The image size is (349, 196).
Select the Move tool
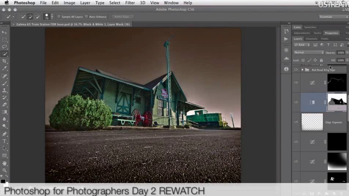click(4, 33)
